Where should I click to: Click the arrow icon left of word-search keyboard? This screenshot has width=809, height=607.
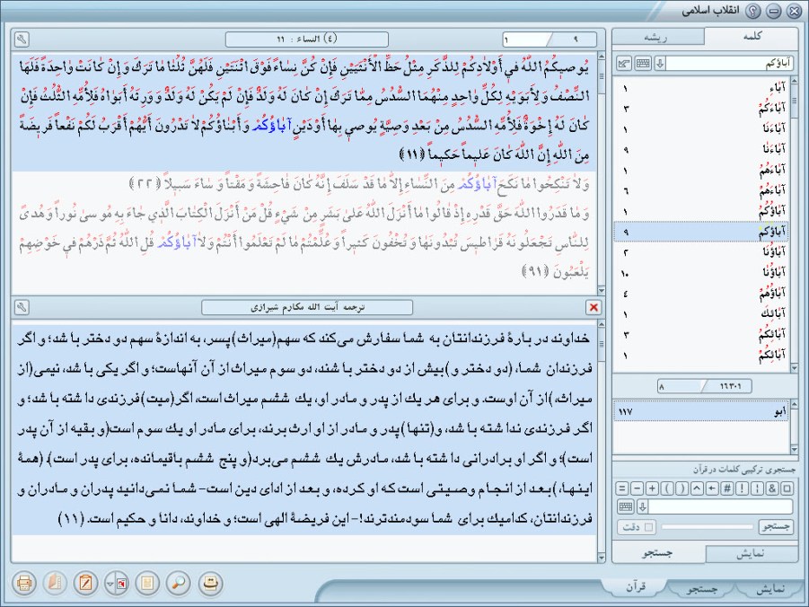coord(624,64)
